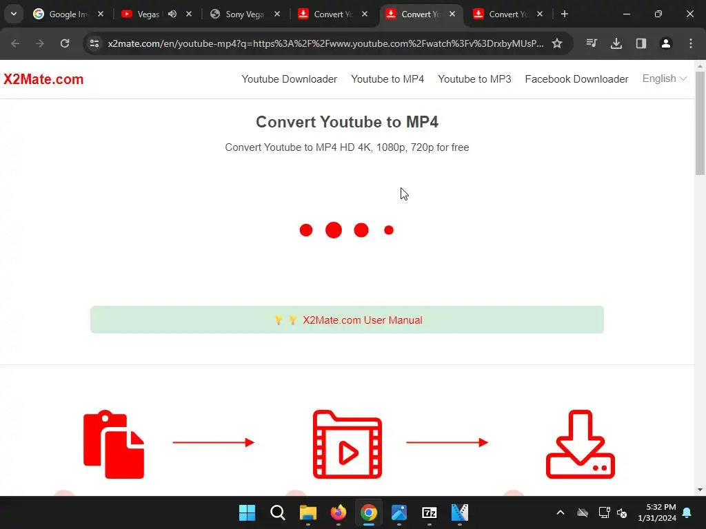The height and width of the screenshot is (529, 706).
Task: Bookmark this page with star icon
Action: point(557,43)
